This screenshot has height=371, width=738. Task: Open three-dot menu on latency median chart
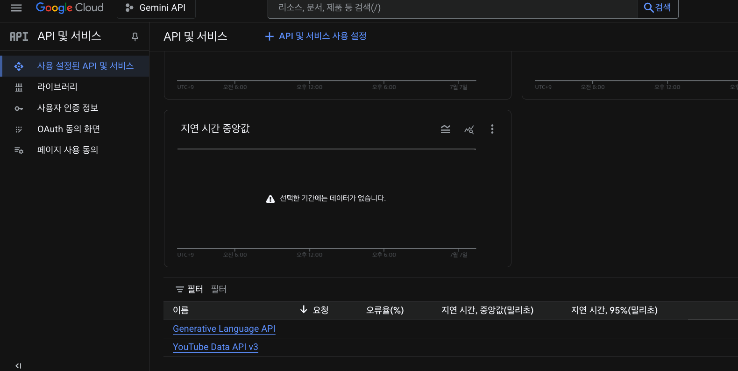click(492, 129)
